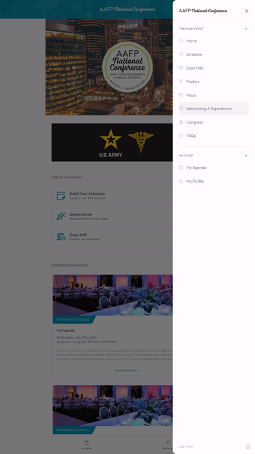This screenshot has height=454, width=255.
Task: Click Wednesday, July 31st, 2024 date text
Action: click(x=77, y=337)
